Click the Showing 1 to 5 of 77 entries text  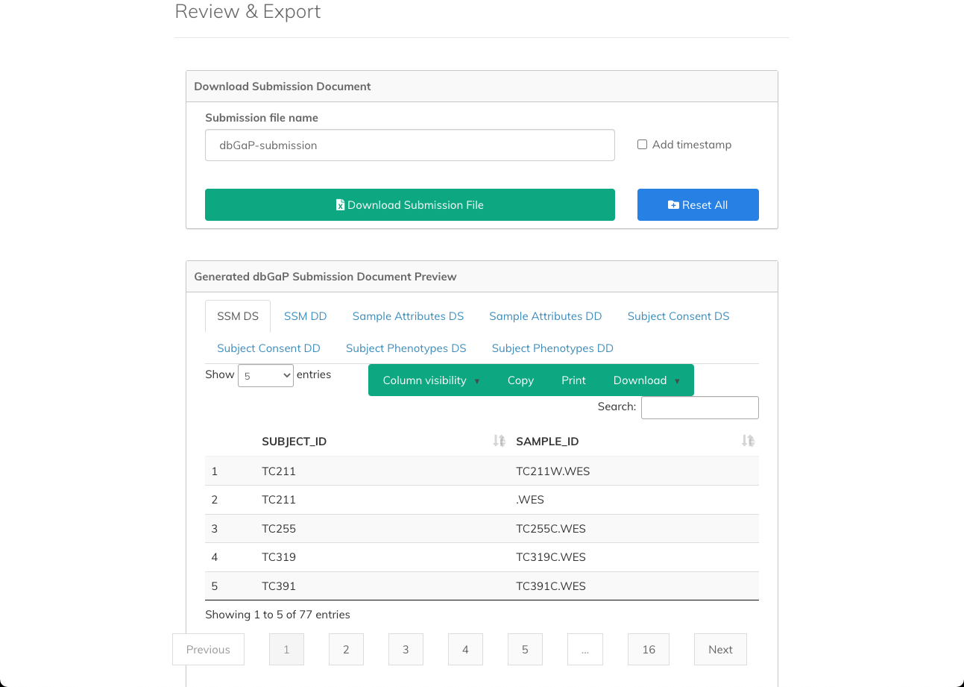coord(277,615)
